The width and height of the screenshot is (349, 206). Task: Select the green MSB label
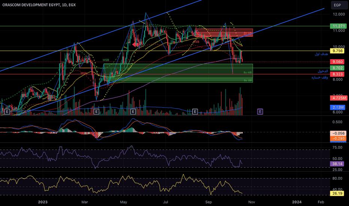[106, 60]
